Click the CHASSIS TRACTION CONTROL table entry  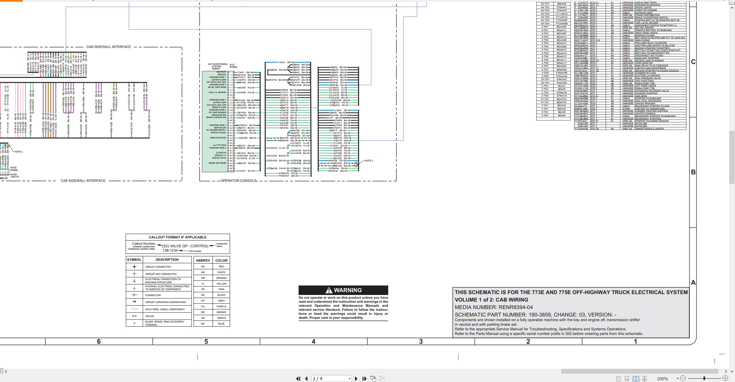(651, 111)
